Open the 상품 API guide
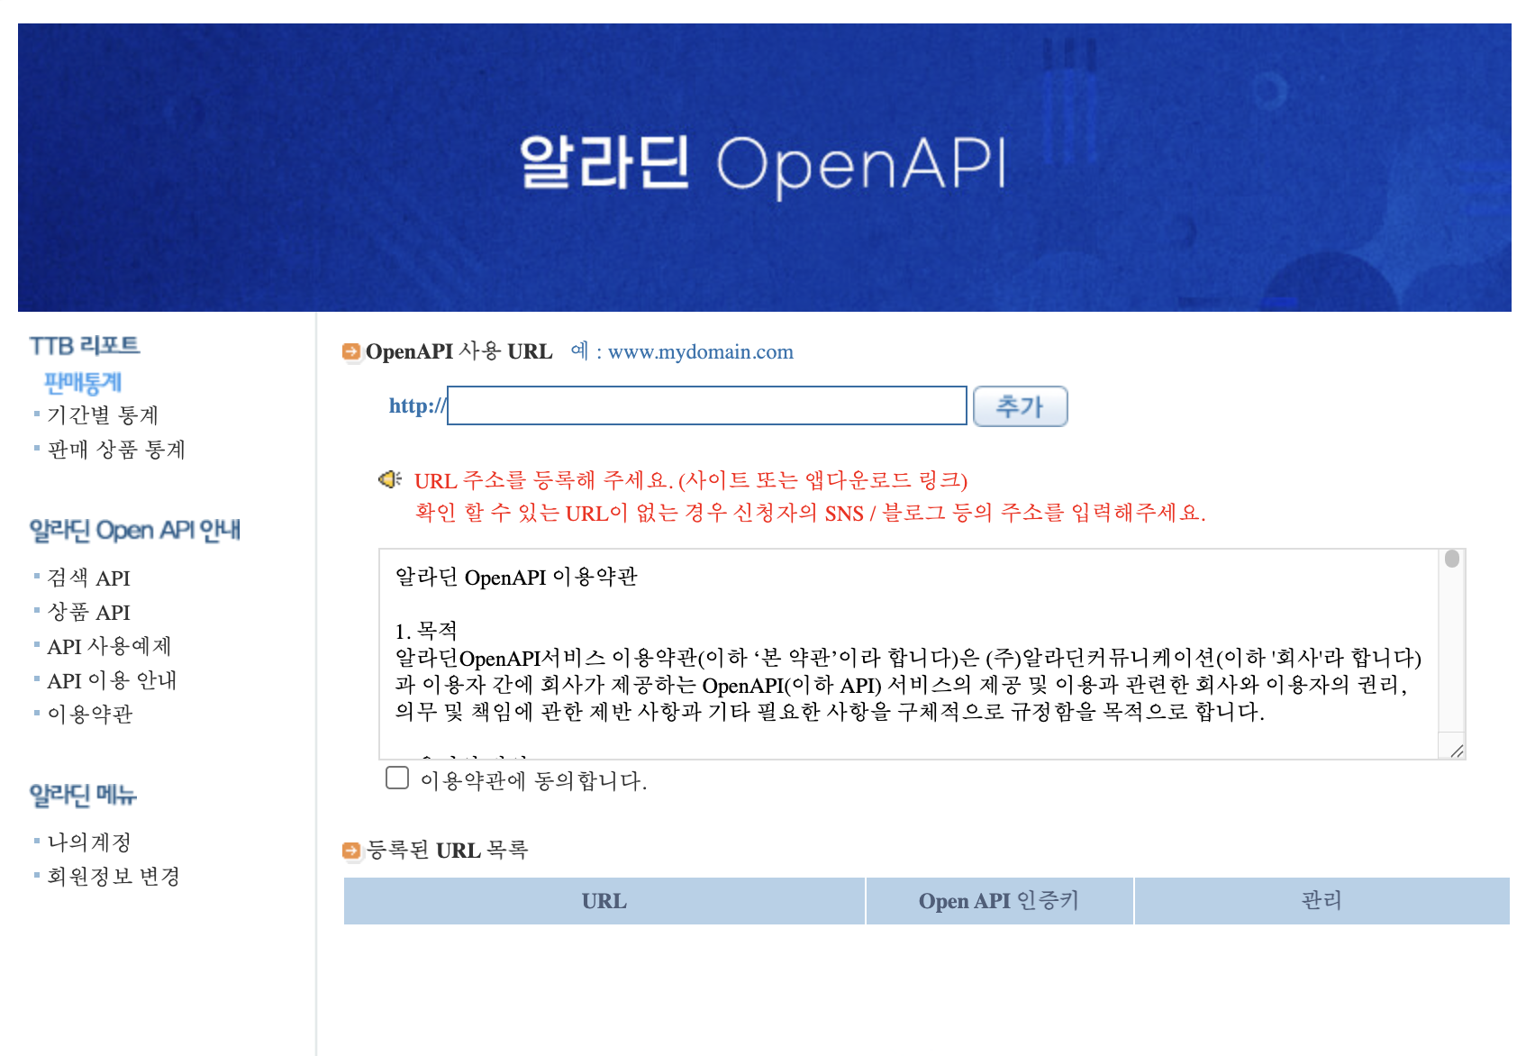The image size is (1526, 1056). pos(88,612)
